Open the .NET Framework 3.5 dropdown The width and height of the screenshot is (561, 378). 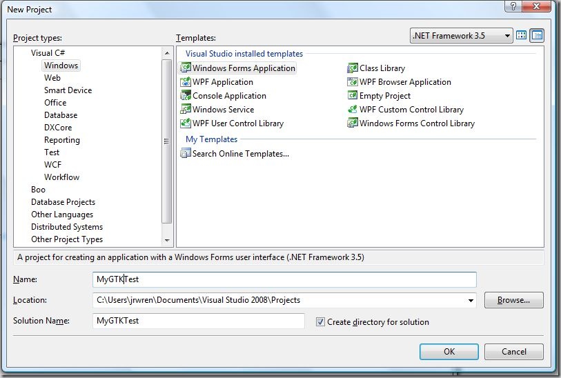(x=461, y=36)
